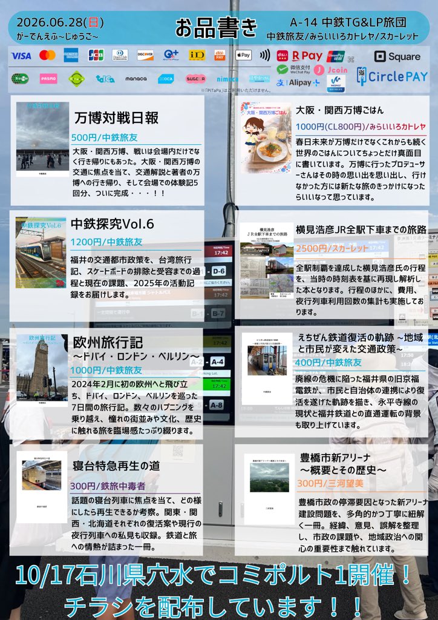
Task: Click the price 1000円/中鉄旅友
Action: pos(106,370)
